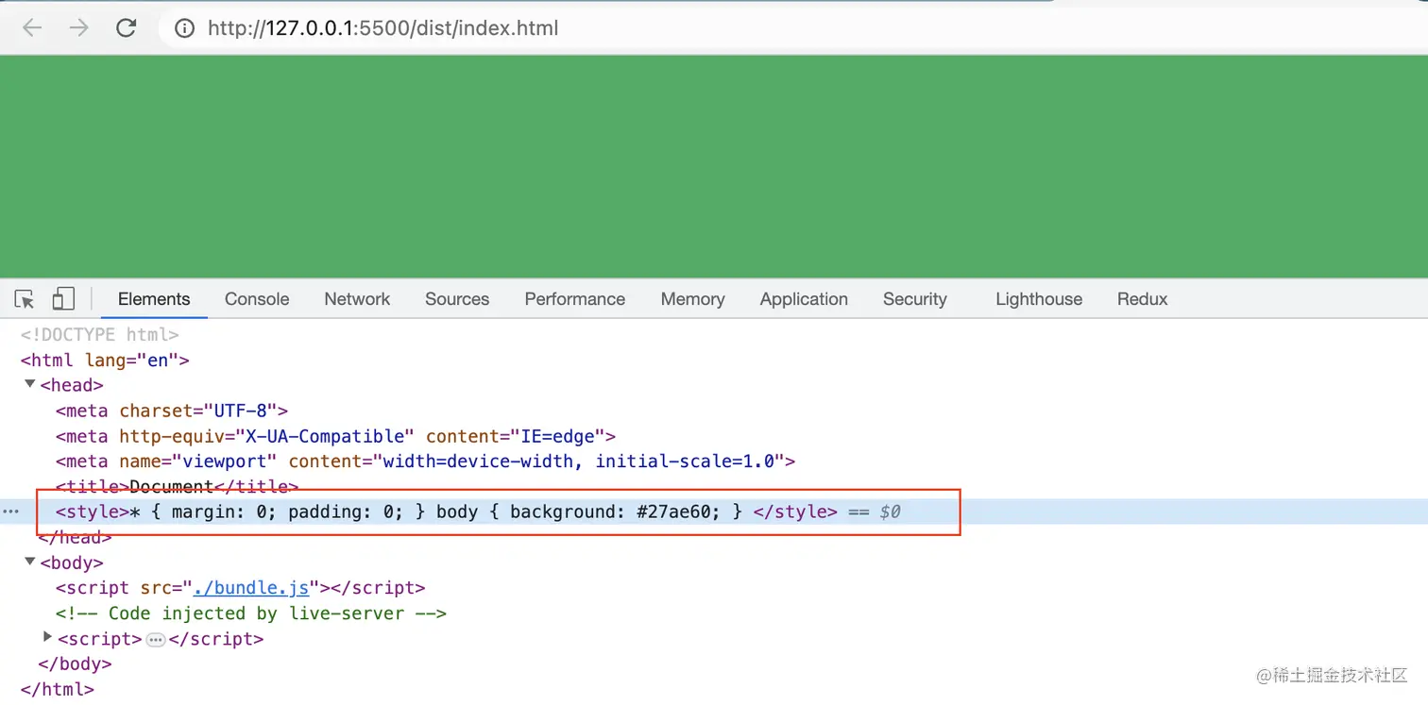Expand the collapsed script element triangle

[x=48, y=638]
